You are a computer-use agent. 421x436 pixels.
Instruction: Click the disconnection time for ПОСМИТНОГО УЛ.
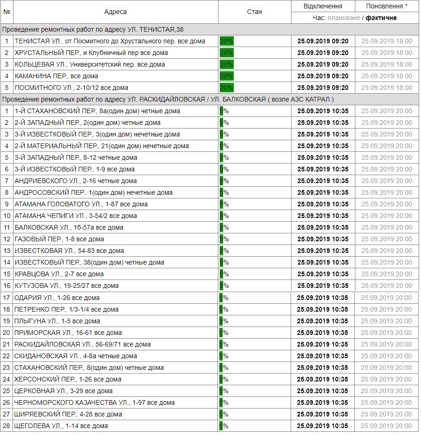coord(323,88)
